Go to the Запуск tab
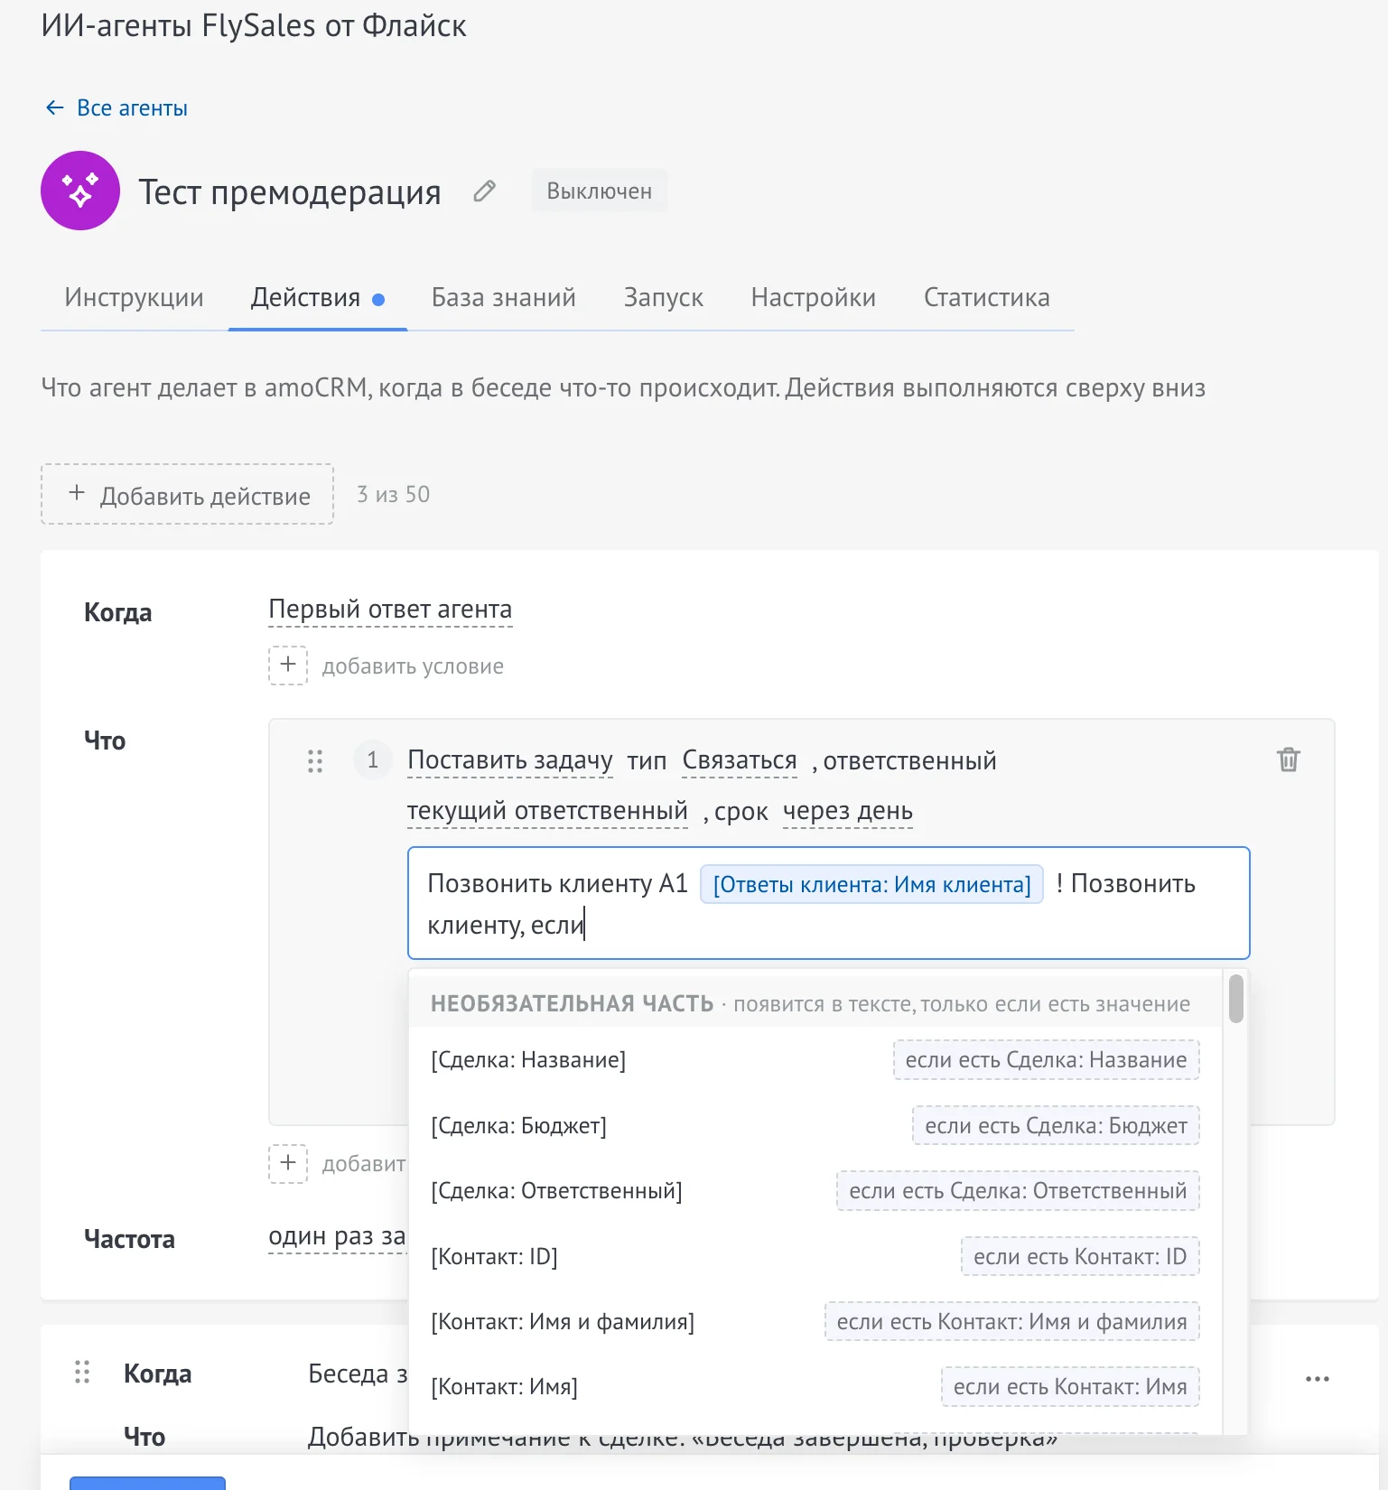The image size is (1388, 1490). pyautogui.click(x=664, y=298)
